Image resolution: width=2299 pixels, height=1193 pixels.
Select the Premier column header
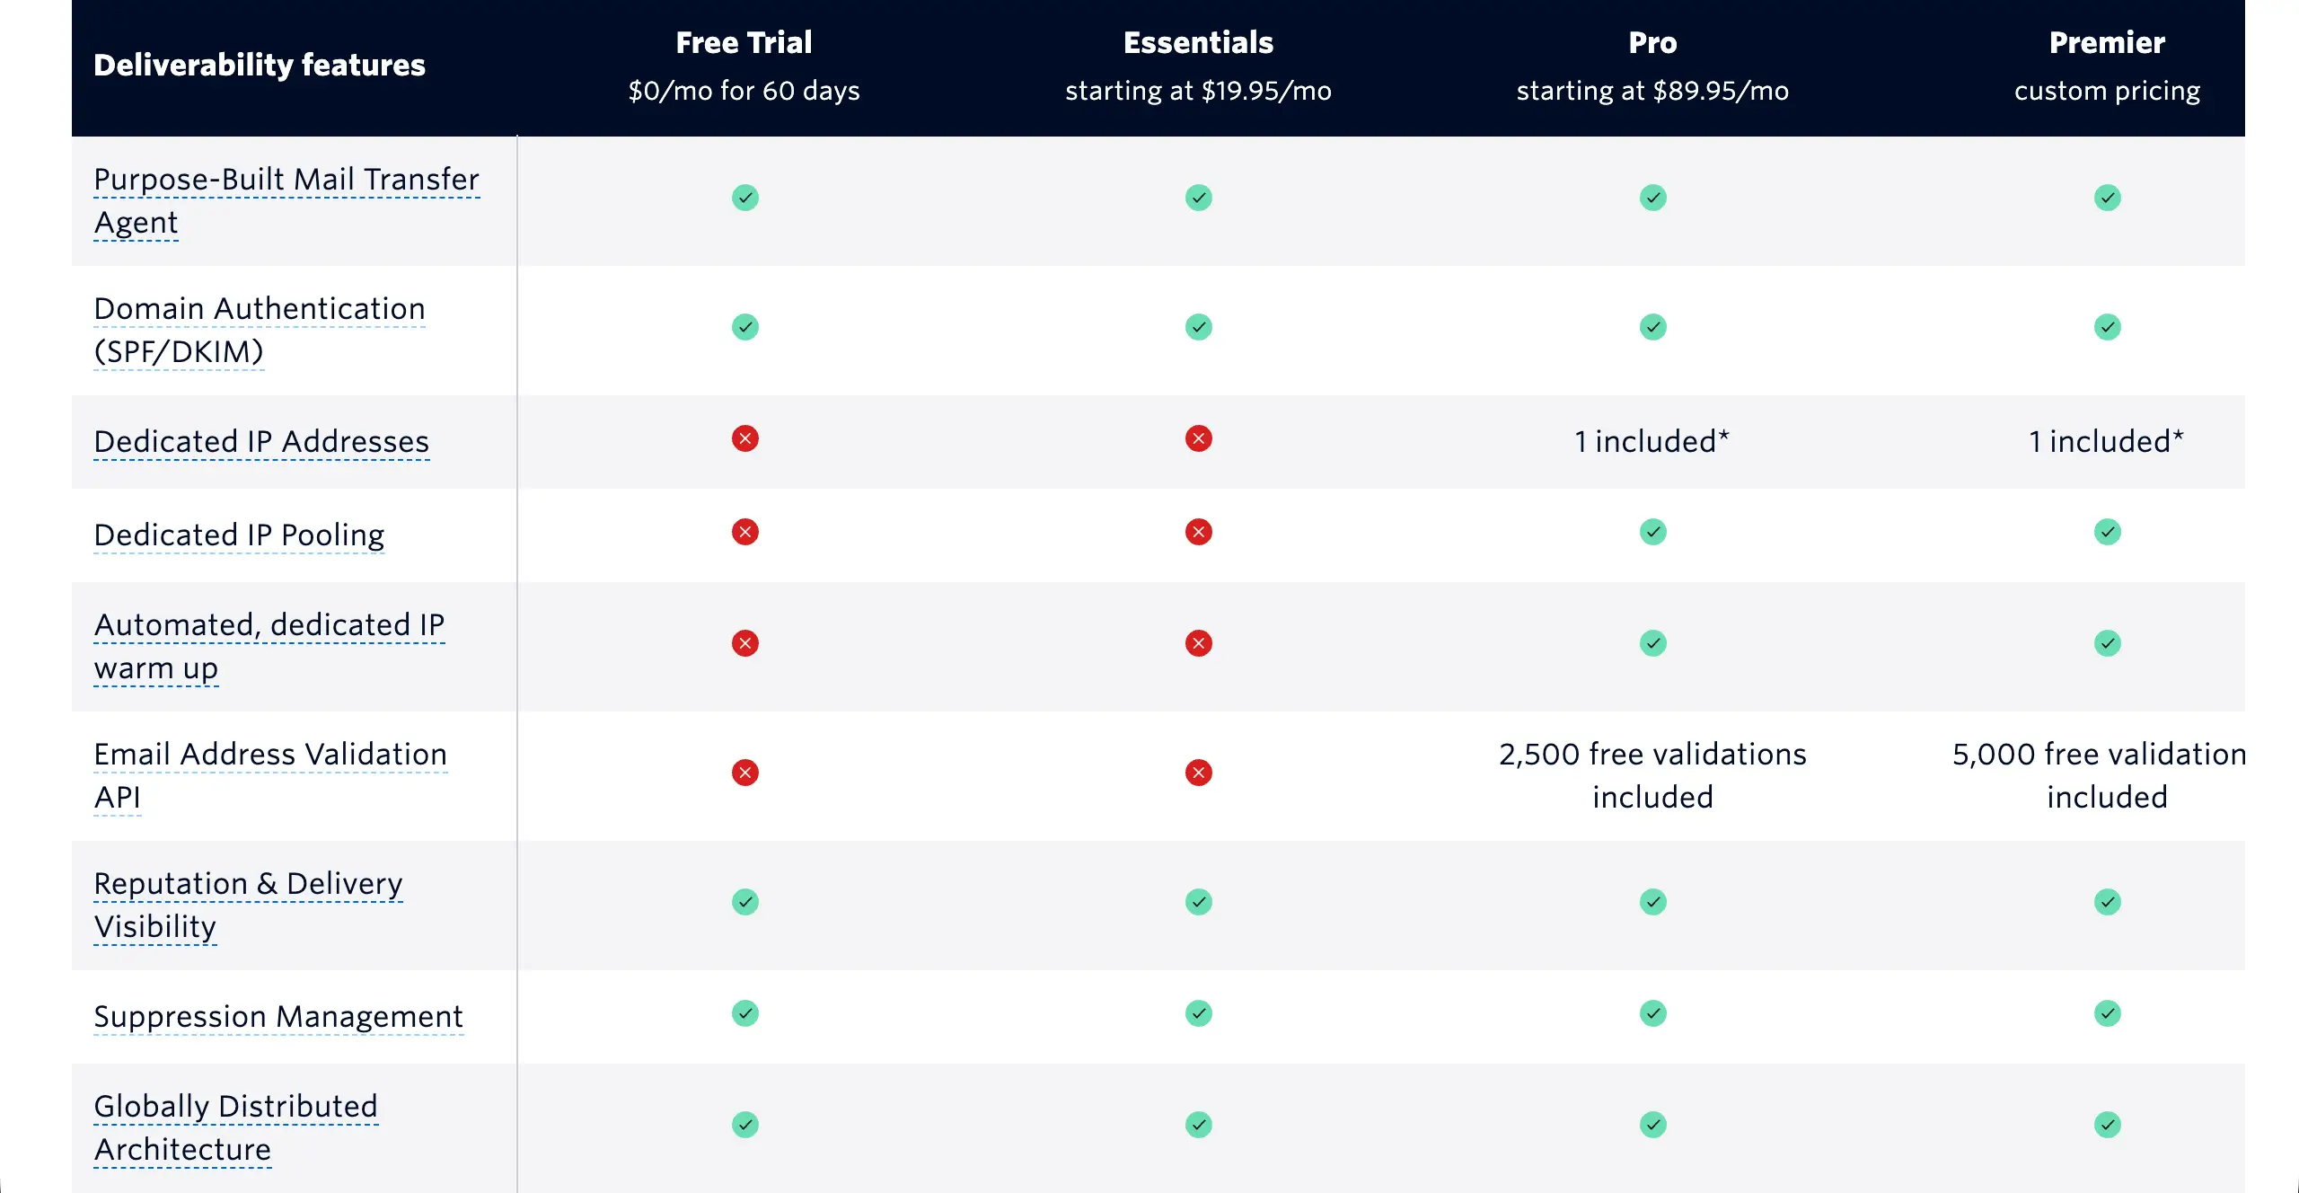(2108, 42)
